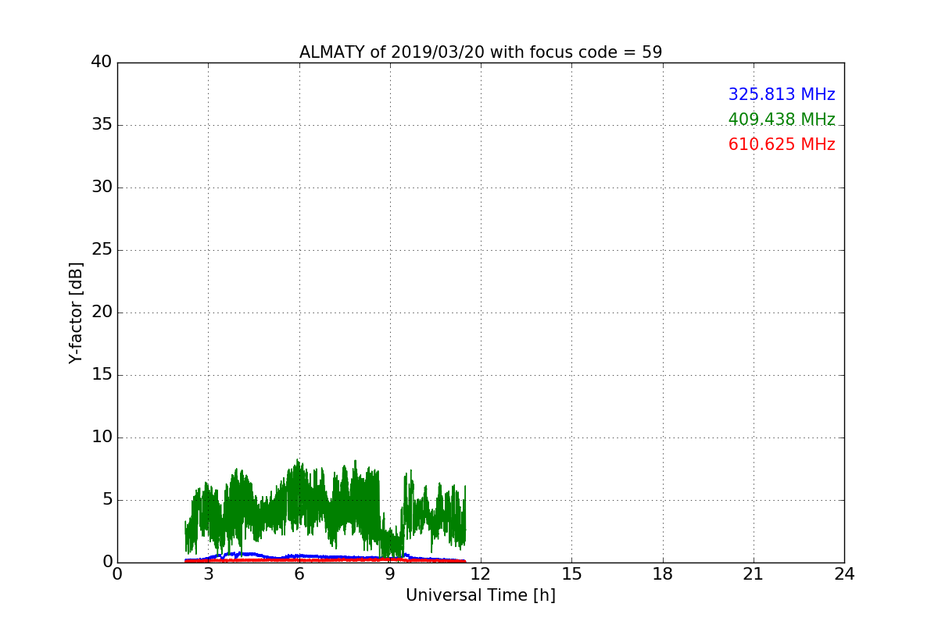Click y-axis tick label 40
This screenshot has width=938, height=625.
[x=102, y=62]
